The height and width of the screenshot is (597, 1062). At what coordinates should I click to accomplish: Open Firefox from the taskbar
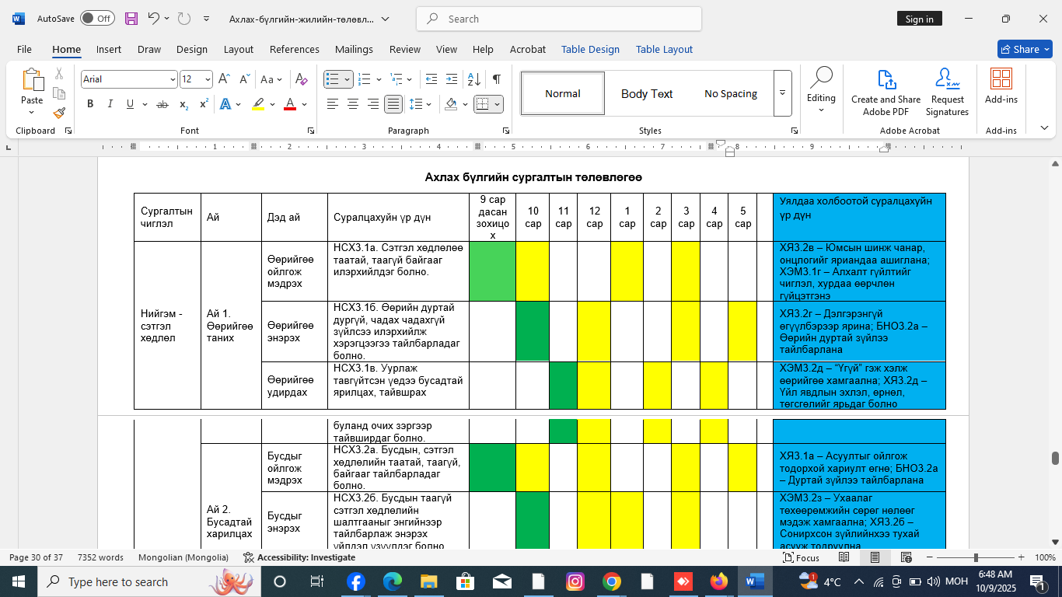[718, 581]
